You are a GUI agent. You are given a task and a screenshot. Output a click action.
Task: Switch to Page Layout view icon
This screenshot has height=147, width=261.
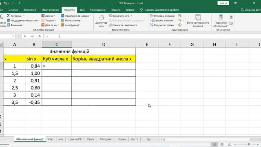pyautogui.click(x=222, y=144)
